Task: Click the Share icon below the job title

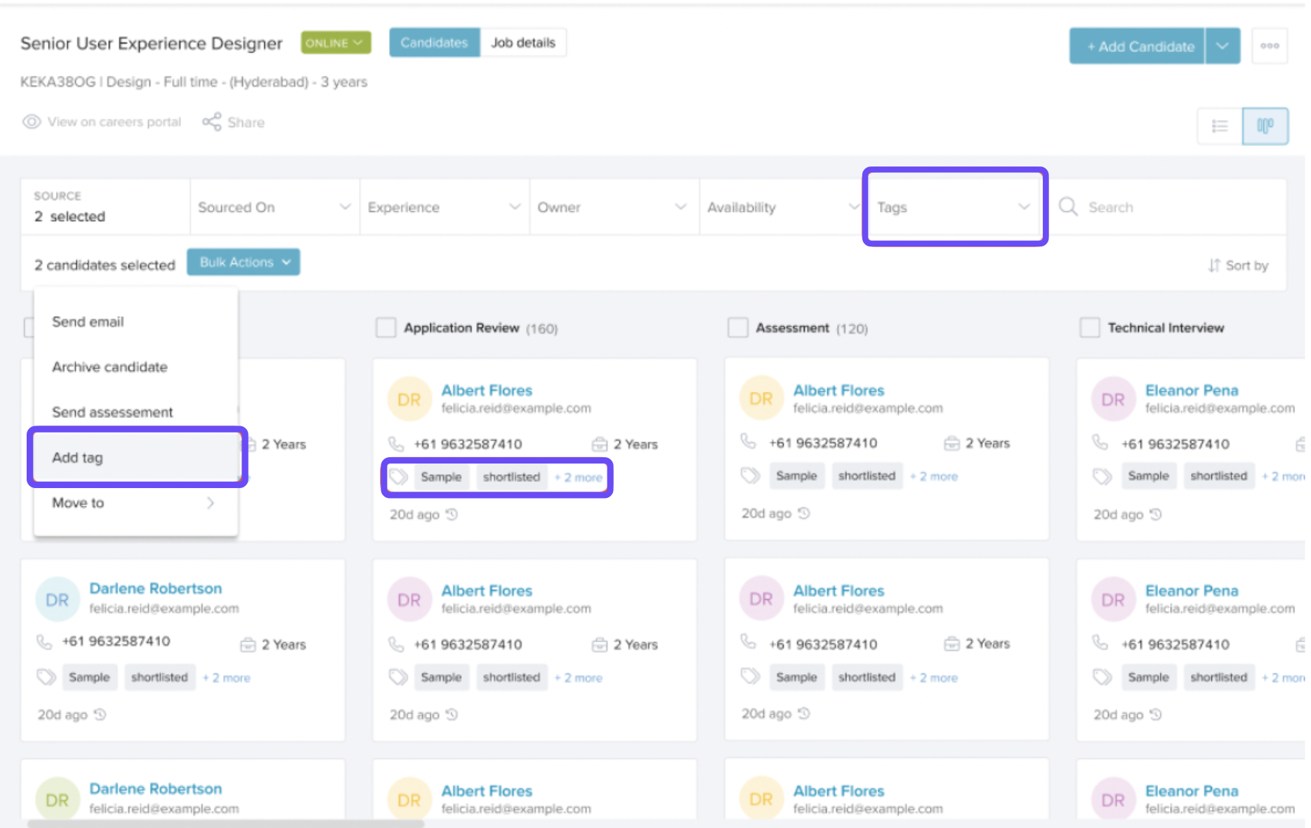Action: tap(211, 121)
